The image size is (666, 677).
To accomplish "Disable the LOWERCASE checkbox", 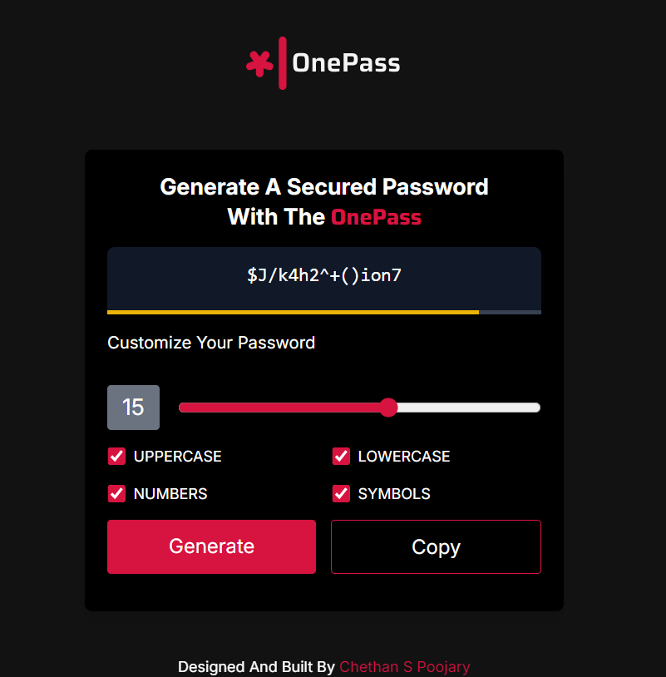I will pos(341,456).
